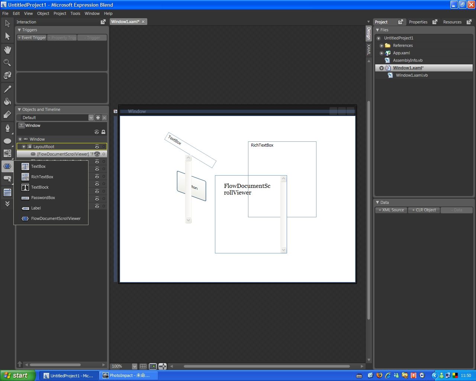Toggle lock dot on FlowDocumentScrollViewer row
This screenshot has height=381, width=476.
click(104, 154)
